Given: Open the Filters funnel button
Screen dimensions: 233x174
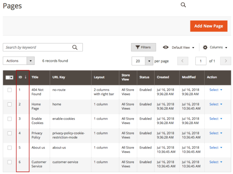Looking at the screenshot, I should tap(143, 47).
